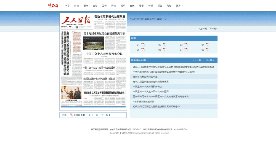Click PDF icon beside PDF版下载
The image size is (276, 157).
click(x=71, y=115)
